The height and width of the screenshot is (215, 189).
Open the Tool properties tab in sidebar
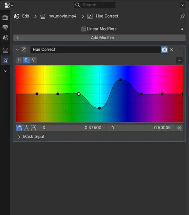pos(5,18)
